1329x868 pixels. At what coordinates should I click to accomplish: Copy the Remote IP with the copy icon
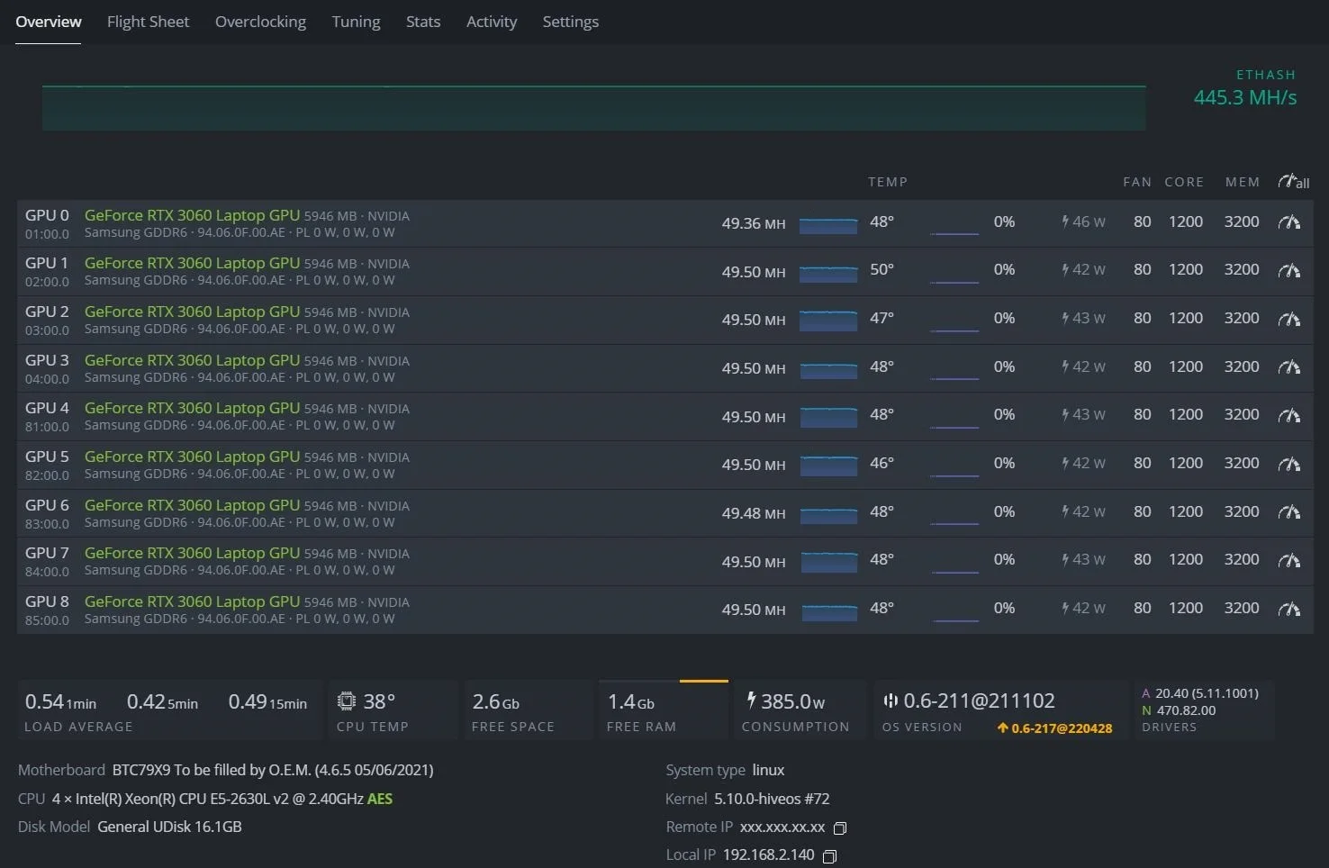840,827
